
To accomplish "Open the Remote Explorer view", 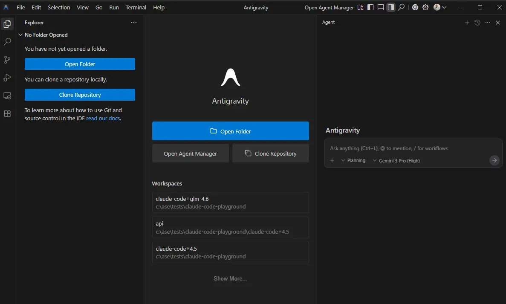I will pos(7,96).
